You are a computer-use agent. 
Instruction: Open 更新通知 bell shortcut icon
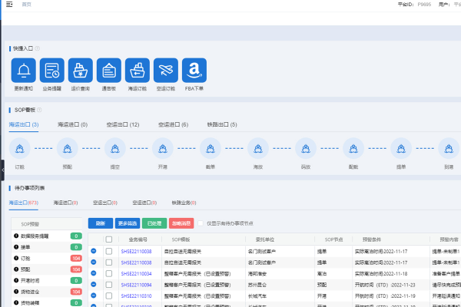(24, 71)
